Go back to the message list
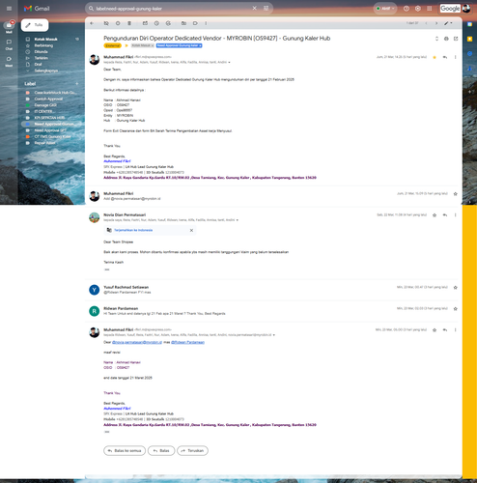The image size is (477, 483). tap(92, 23)
